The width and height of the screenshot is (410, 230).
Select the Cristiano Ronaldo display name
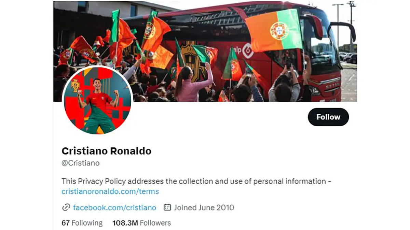point(106,151)
